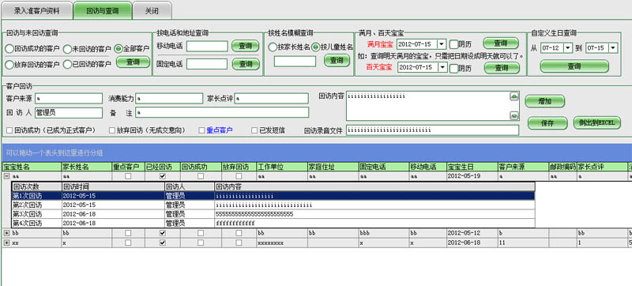Open the 满月宝宝 date dropdown

coord(442,43)
